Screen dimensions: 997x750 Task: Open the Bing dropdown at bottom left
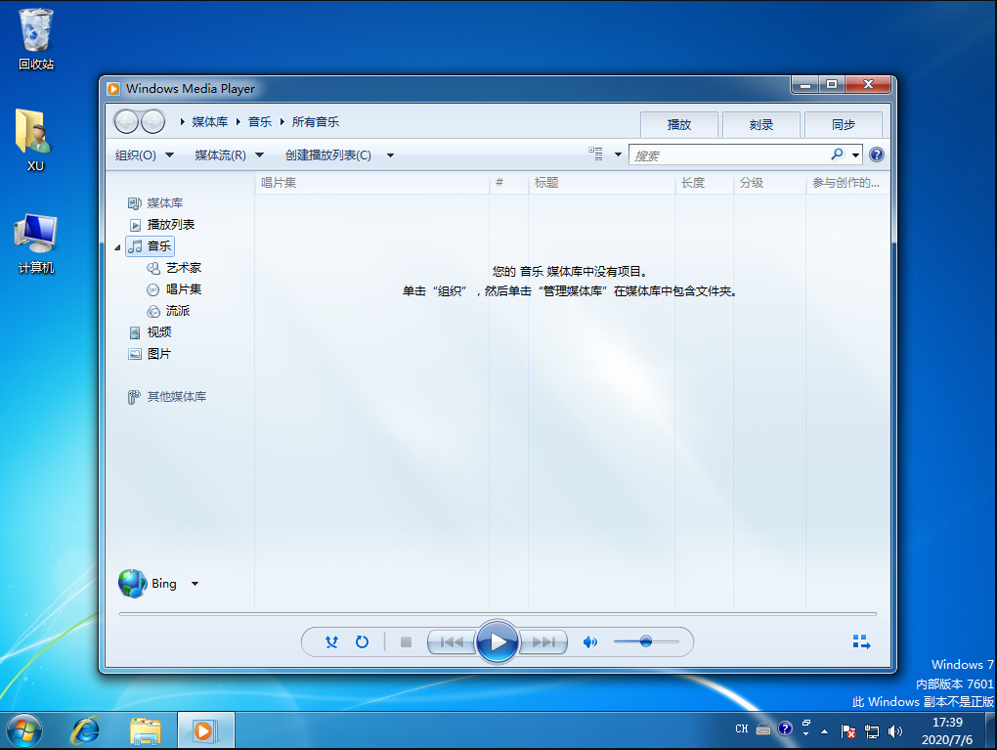193,583
